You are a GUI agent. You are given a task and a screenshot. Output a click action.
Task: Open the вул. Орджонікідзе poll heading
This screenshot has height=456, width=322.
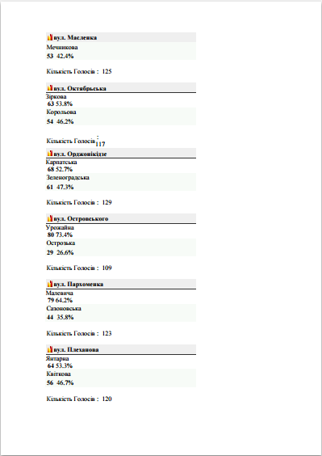tap(80, 154)
